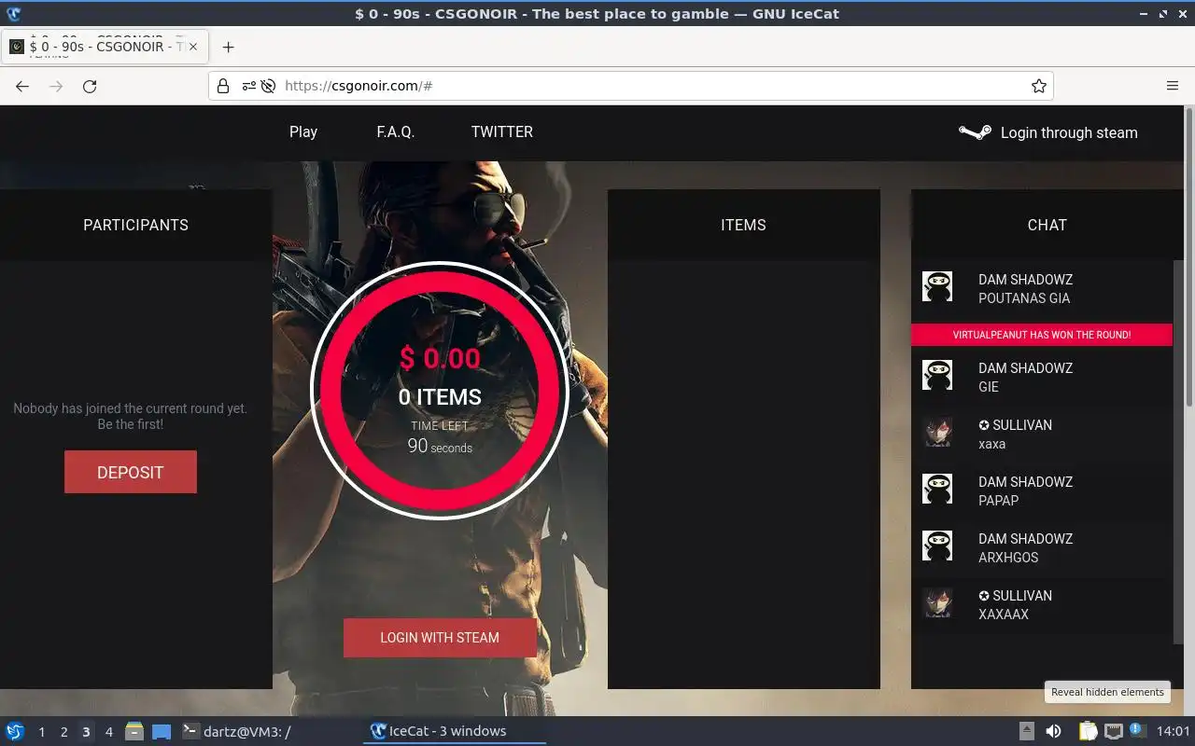The image size is (1195, 746).
Task: Open the IceCat hamburger menu
Action: pyautogui.click(x=1173, y=86)
